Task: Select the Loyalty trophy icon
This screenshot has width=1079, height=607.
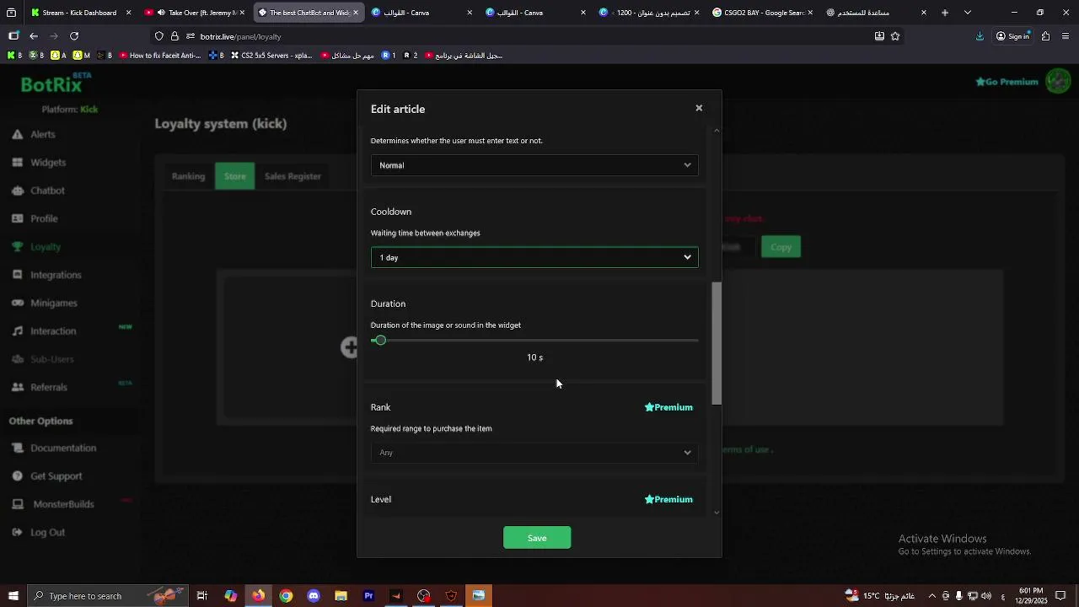Action: (17, 246)
